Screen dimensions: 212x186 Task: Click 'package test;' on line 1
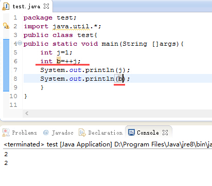50,17
